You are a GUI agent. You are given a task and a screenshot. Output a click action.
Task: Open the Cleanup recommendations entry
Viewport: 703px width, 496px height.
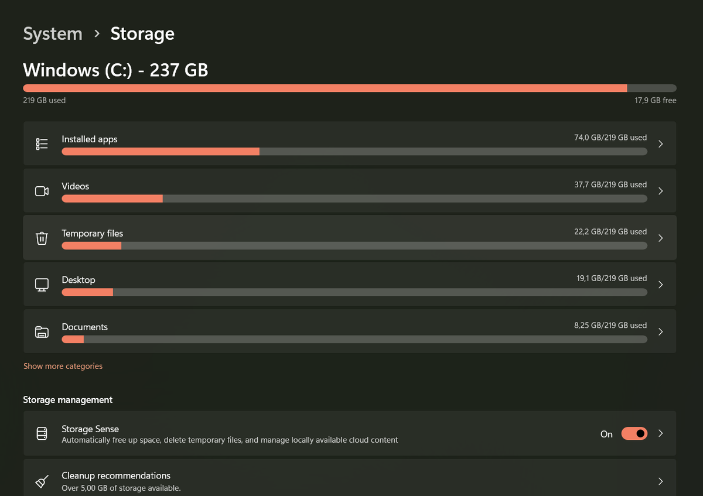pos(116,476)
